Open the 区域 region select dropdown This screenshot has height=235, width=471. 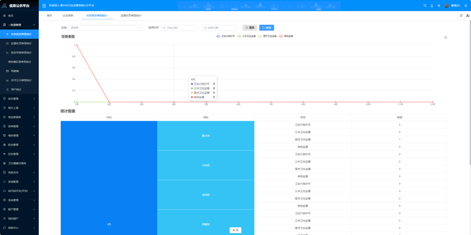[105, 28]
